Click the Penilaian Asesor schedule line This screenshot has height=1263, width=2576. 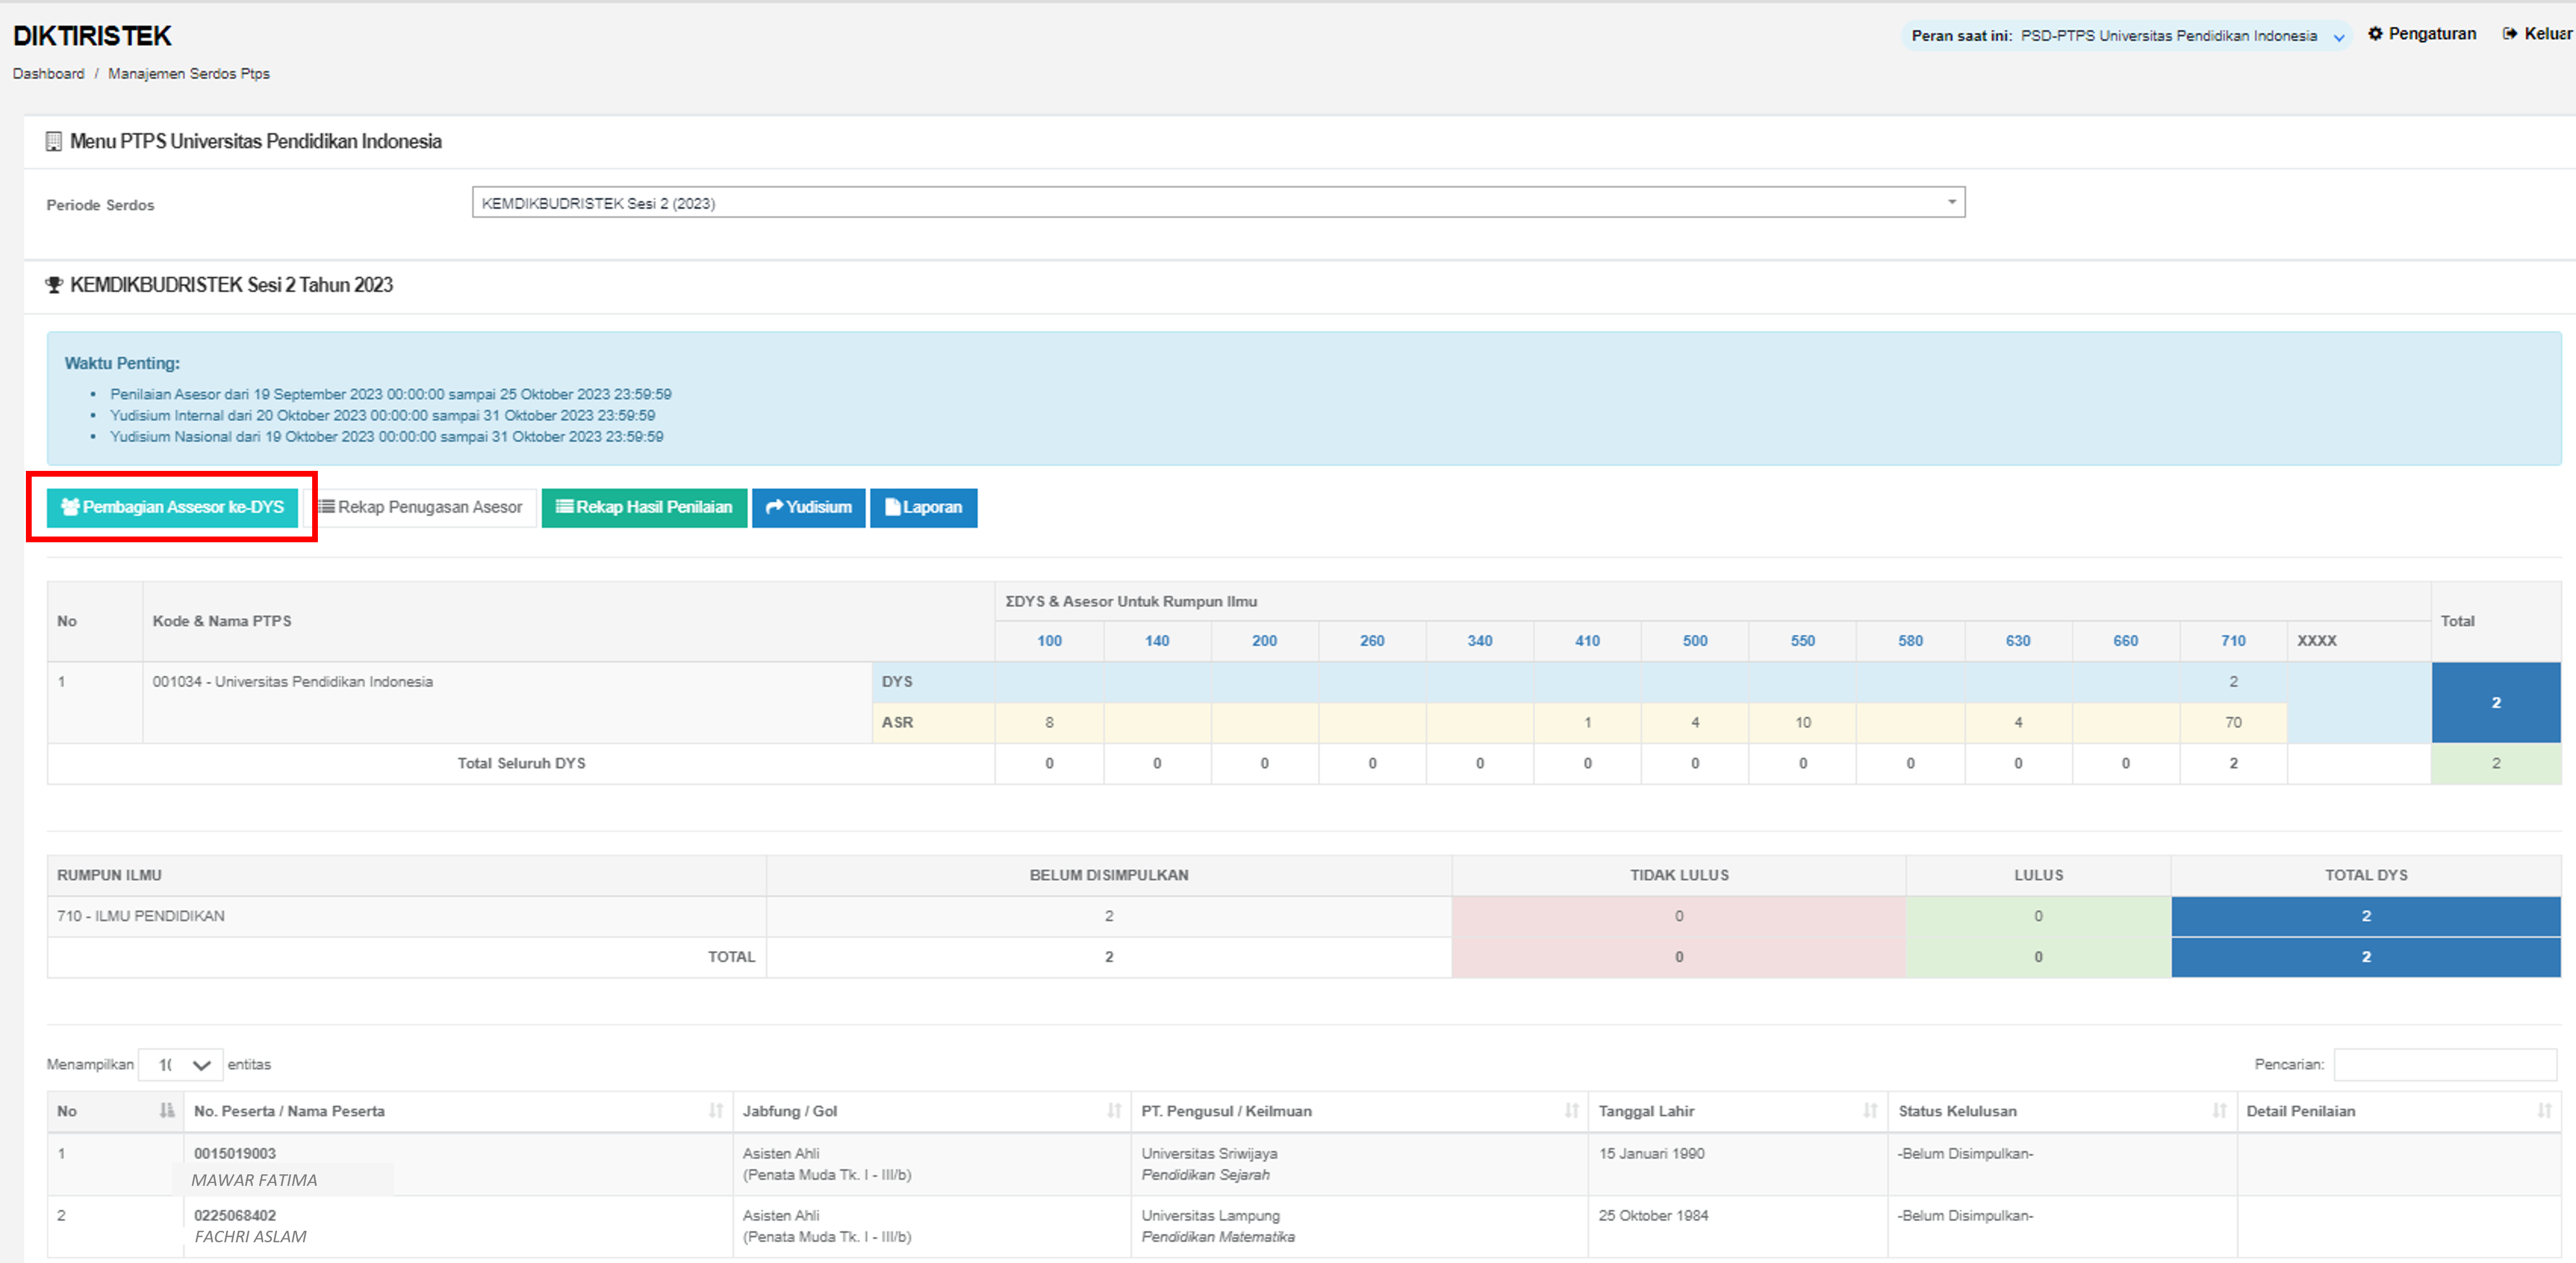pyautogui.click(x=391, y=395)
